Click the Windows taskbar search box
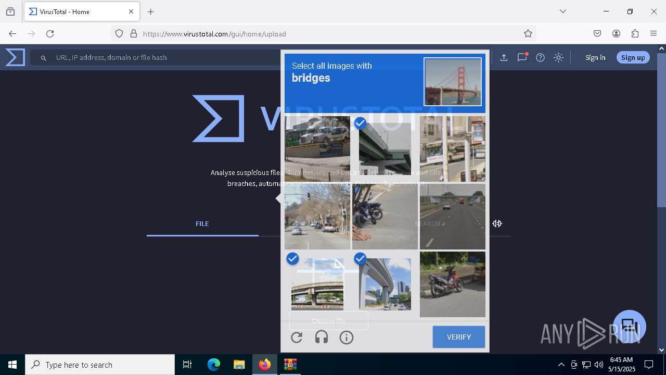 100,365
